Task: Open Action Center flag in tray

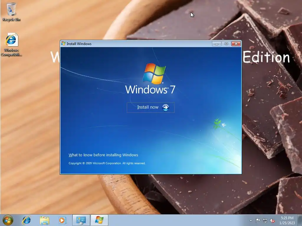Action: pos(258,220)
